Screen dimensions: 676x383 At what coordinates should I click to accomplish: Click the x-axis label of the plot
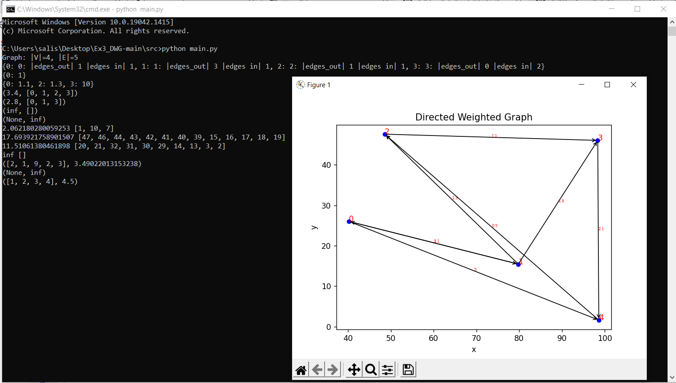[473, 349]
